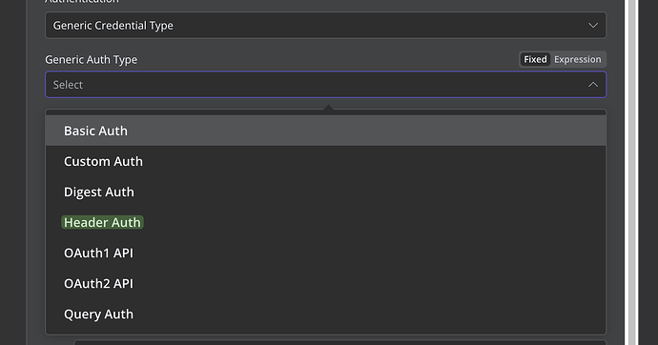
Task: Click the Generic Auth Type label
Action: point(91,59)
